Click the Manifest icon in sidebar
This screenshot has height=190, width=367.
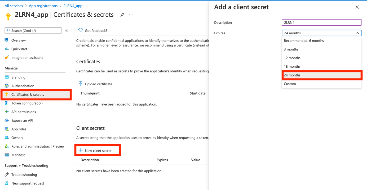coord(7,155)
